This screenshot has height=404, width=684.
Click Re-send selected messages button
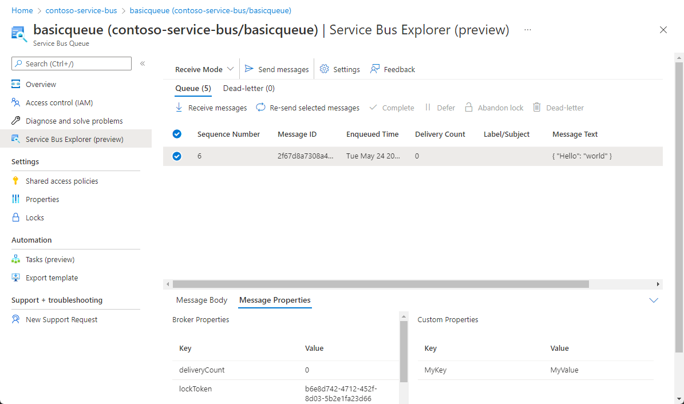click(307, 108)
